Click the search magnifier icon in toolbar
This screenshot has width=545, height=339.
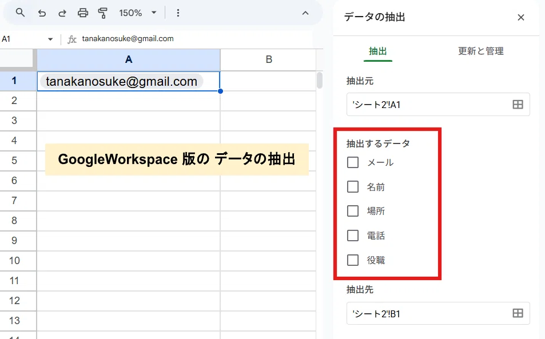tap(20, 13)
